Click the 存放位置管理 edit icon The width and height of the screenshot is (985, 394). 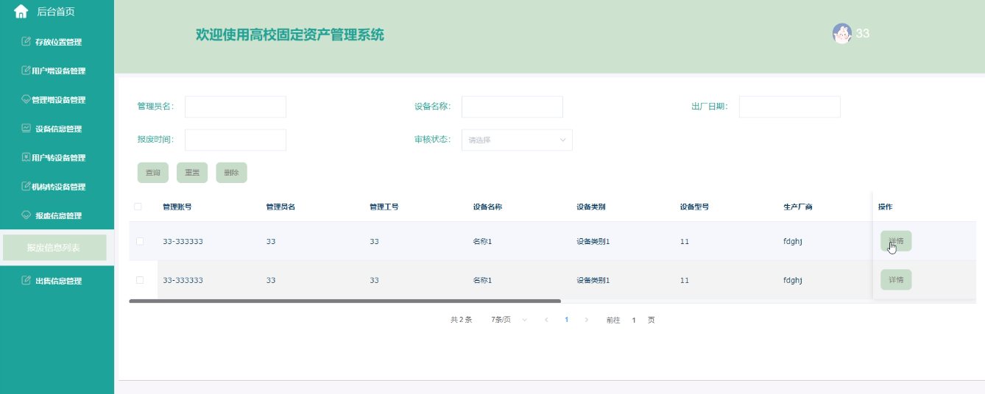[27, 41]
